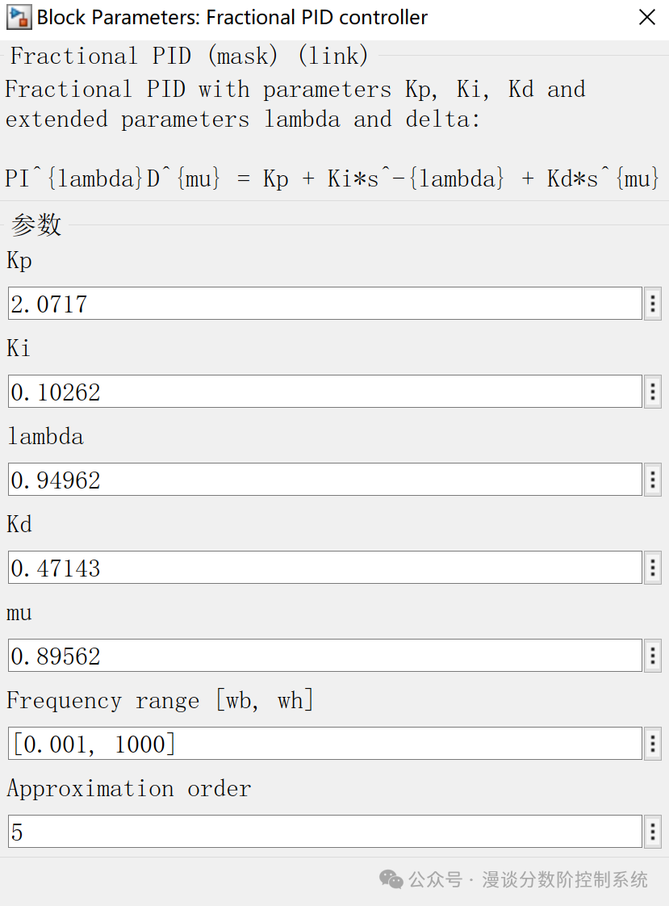Close the Block Parameters dialog

(x=647, y=17)
